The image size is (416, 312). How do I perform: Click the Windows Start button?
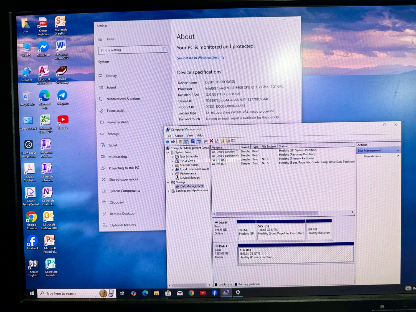point(32,293)
